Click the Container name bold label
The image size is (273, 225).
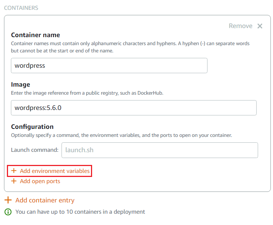point(36,35)
